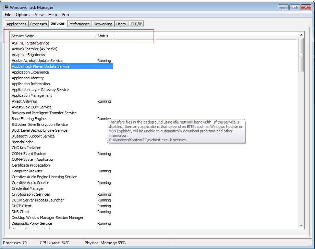Minimize the Task Manager window
This screenshot has width=315, height=249.
[283, 8]
